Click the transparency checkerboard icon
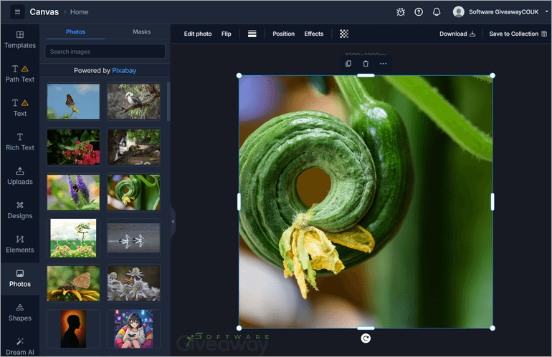 344,34
